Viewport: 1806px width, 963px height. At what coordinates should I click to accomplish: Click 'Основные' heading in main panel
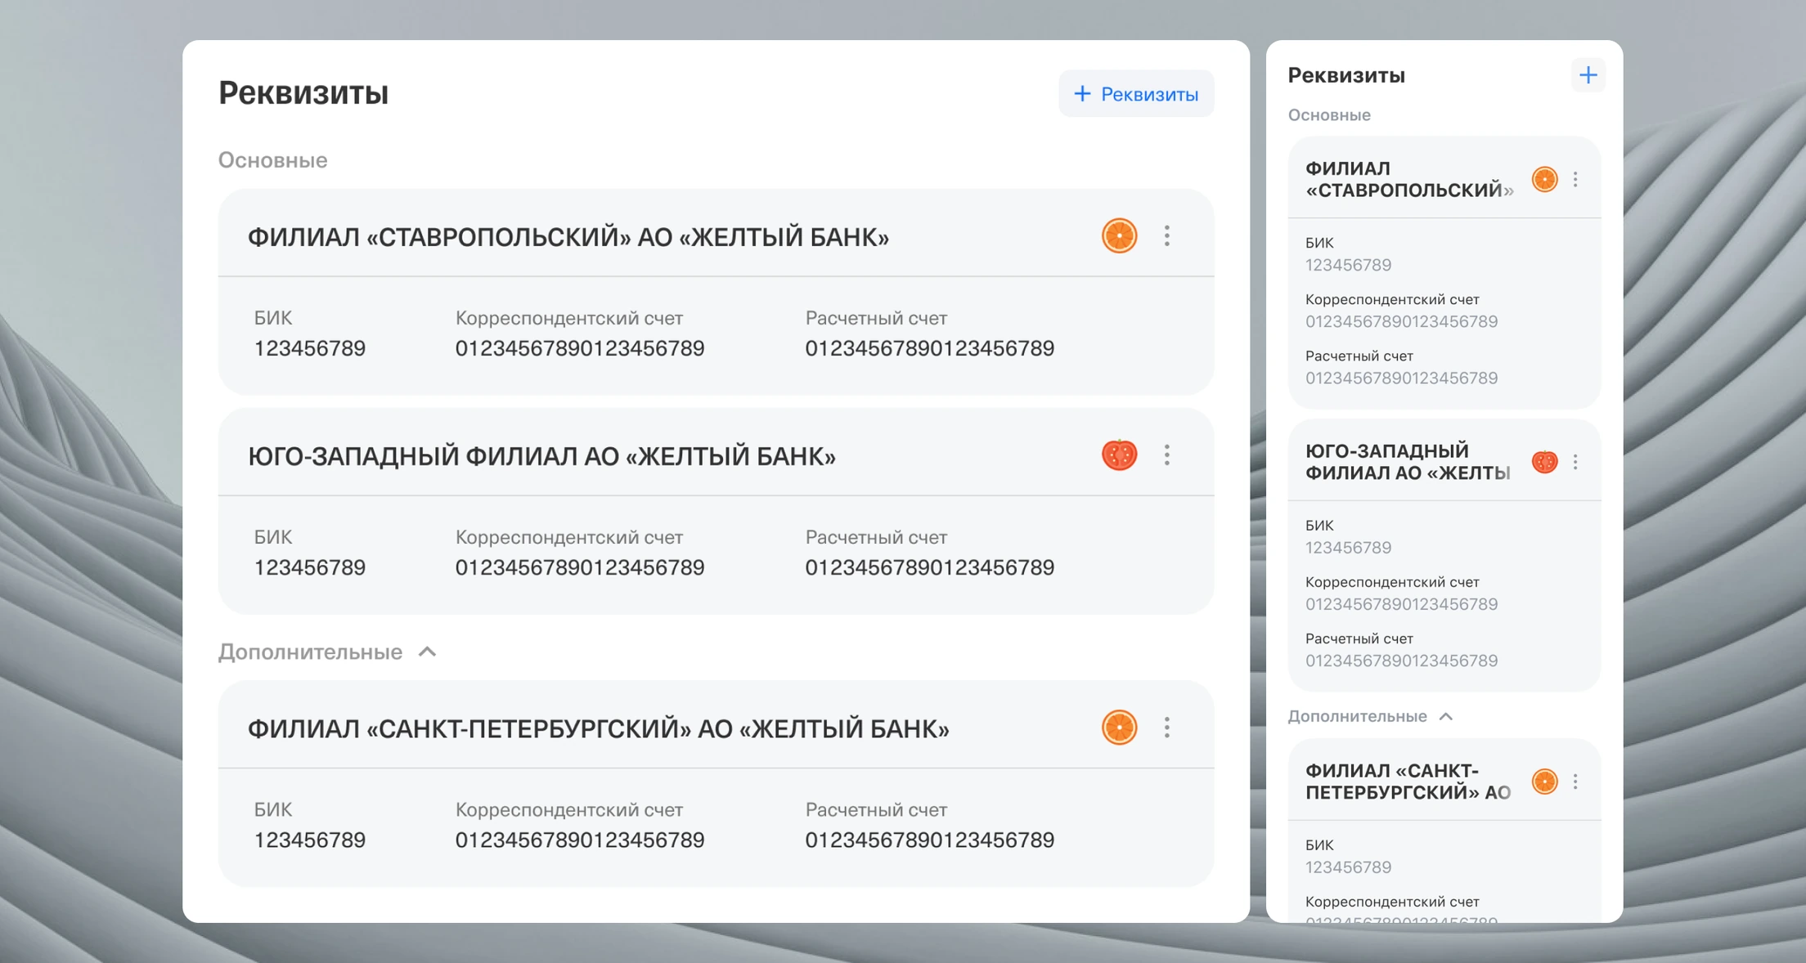(x=272, y=160)
